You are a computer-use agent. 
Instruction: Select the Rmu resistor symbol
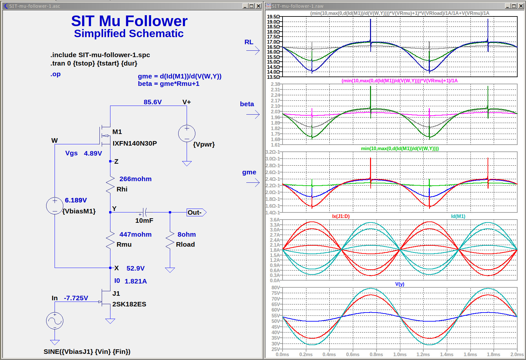tap(110, 240)
